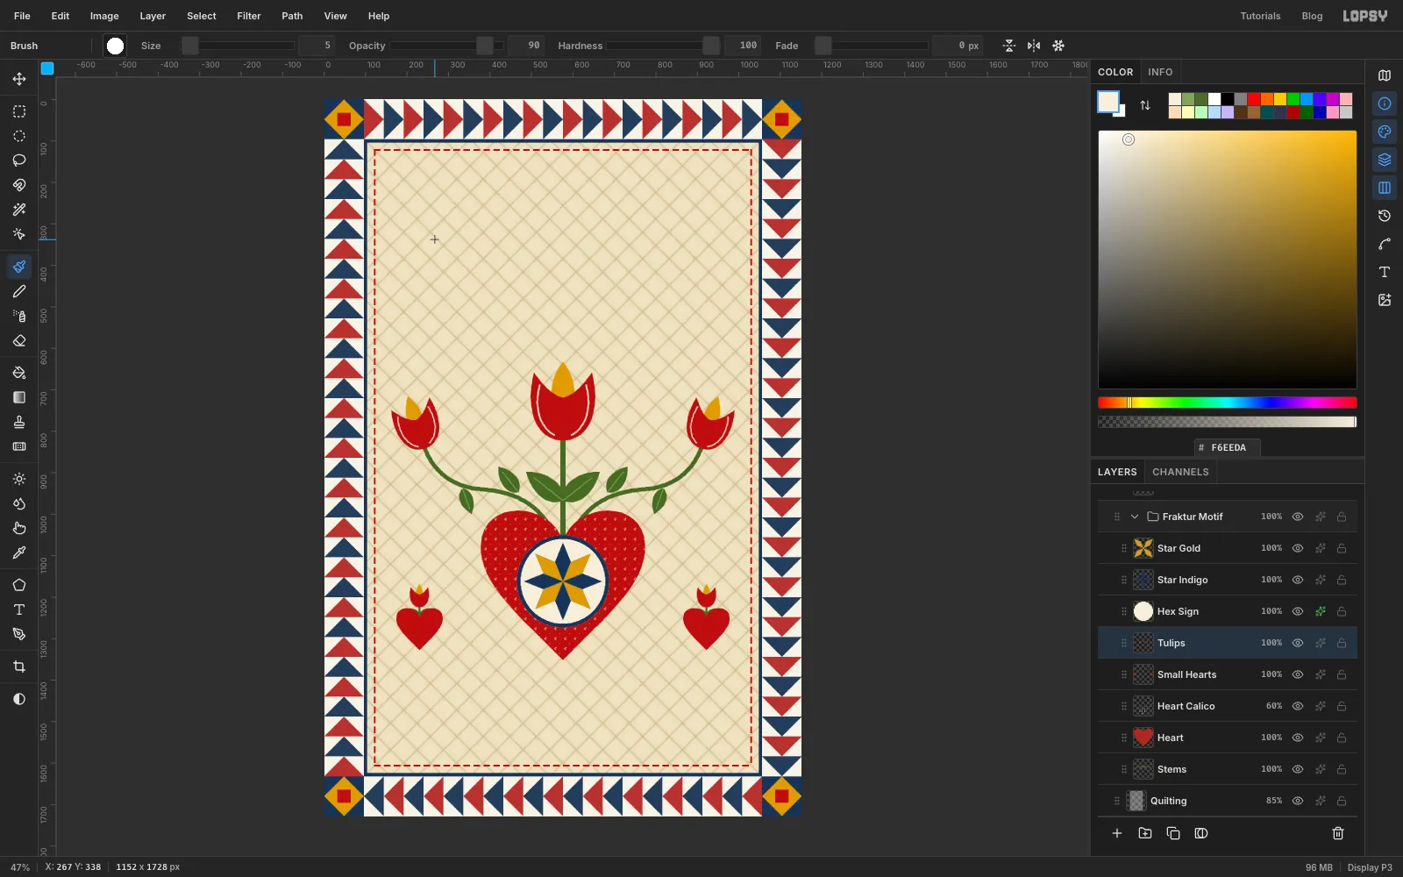Select the Eyedropper tool

[x=19, y=553]
